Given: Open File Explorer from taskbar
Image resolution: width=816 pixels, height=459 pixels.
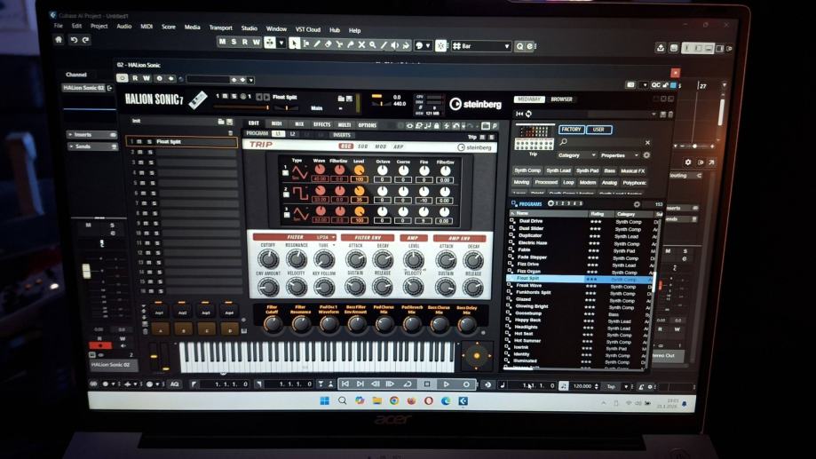Looking at the screenshot, I should pyautogui.click(x=376, y=400).
